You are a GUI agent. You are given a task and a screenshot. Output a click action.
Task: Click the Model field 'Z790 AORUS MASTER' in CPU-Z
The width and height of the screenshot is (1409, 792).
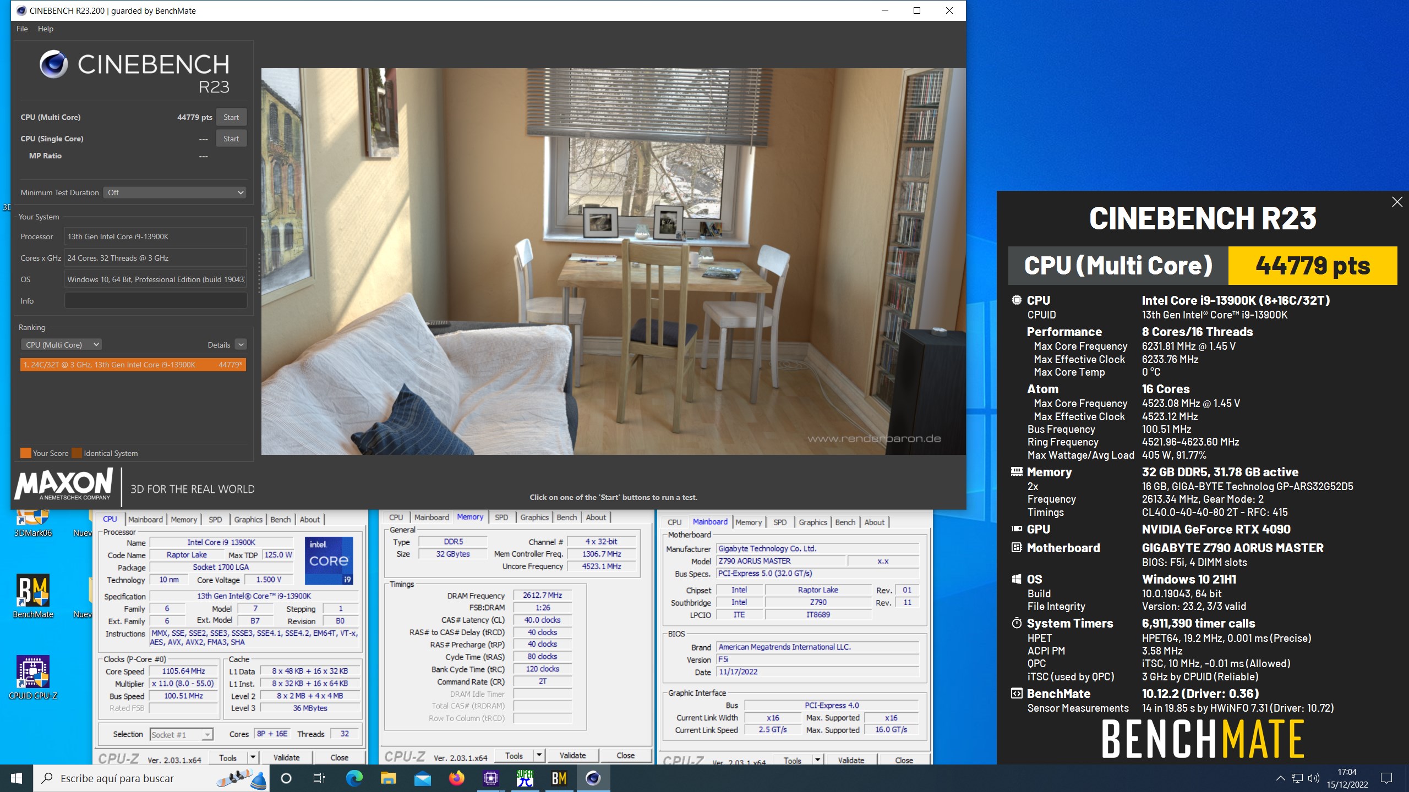point(781,560)
